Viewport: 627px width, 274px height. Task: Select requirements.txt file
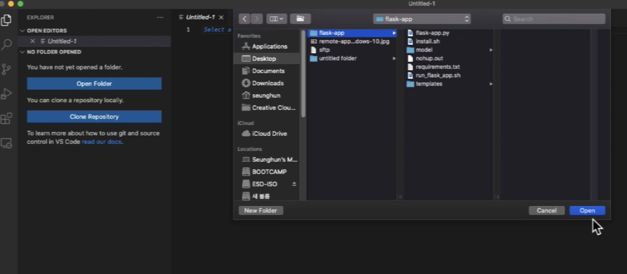(449, 67)
